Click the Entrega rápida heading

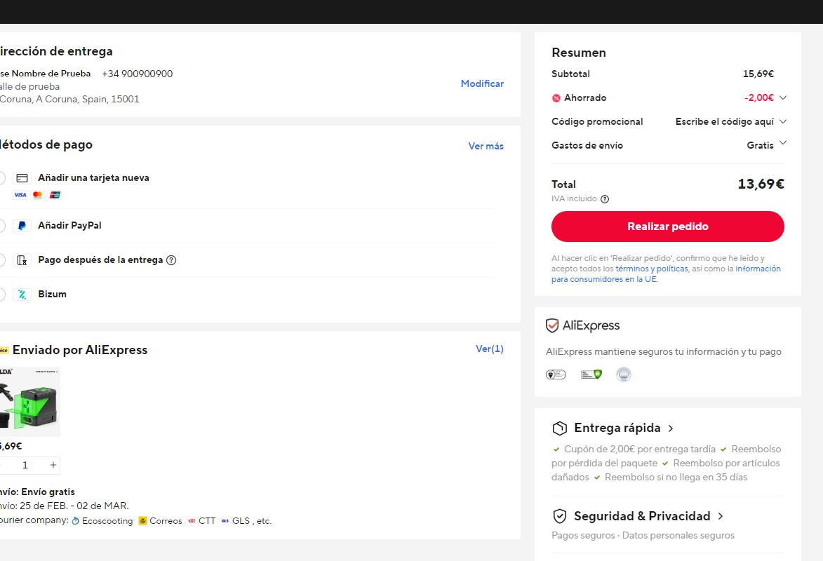coord(617,428)
